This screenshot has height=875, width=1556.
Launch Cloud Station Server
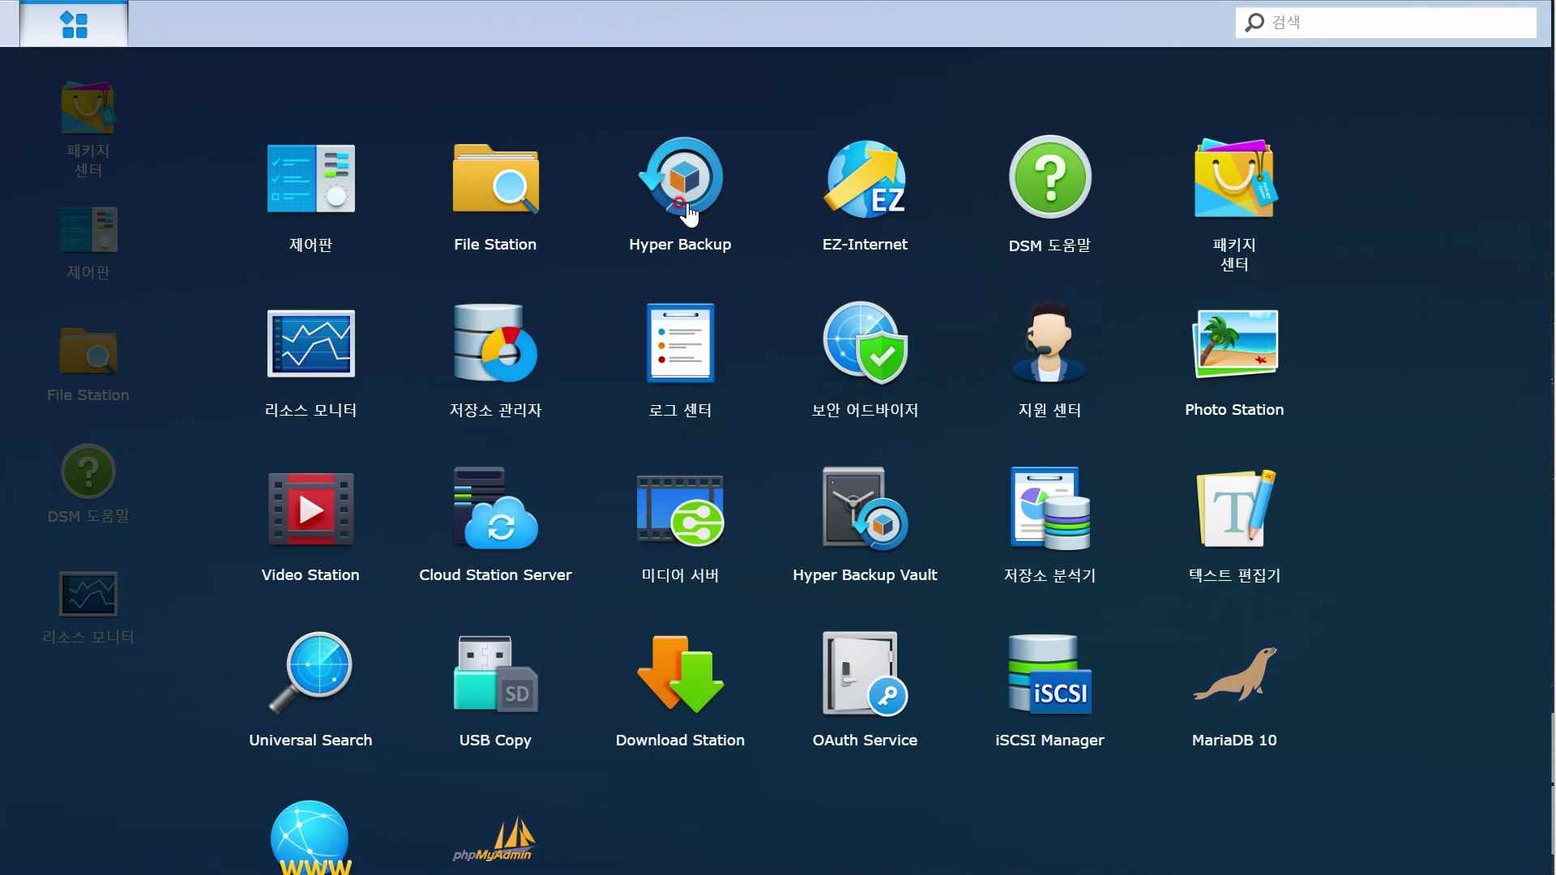[495, 510]
